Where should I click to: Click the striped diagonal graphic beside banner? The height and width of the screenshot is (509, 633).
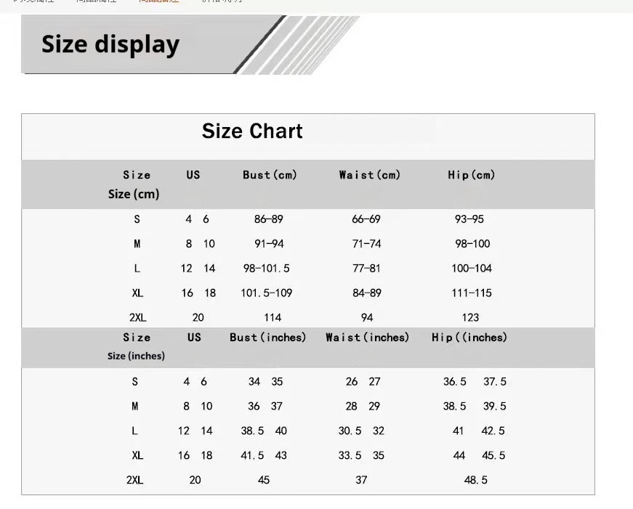(298, 45)
